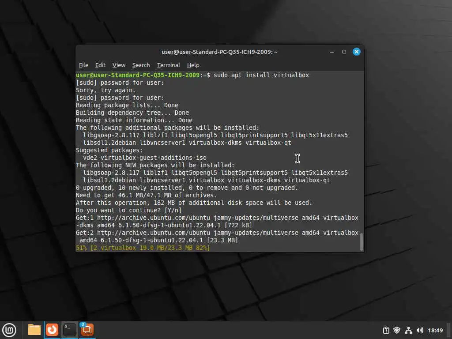
Task: Click 'Need to get 46.1 MB/47.1 MB' line
Action: (x=146, y=195)
